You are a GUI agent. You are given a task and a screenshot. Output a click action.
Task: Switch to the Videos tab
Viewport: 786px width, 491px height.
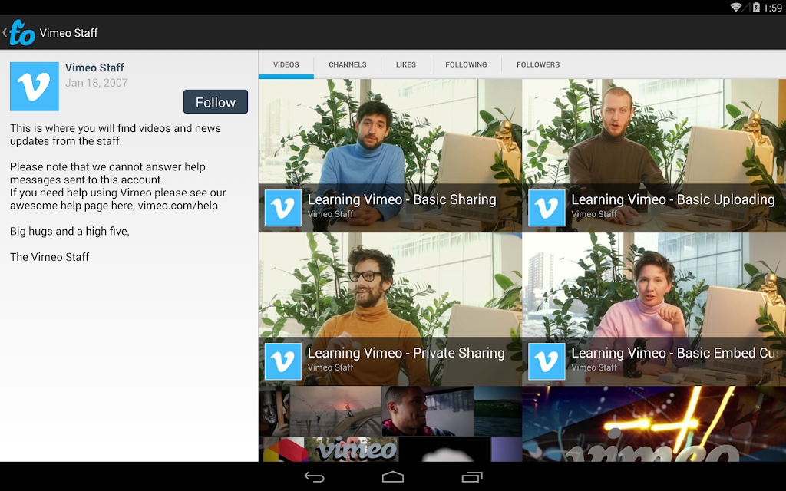(286, 64)
